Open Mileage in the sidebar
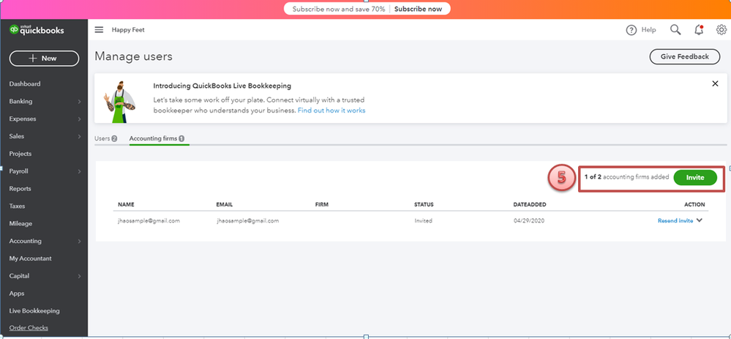 [x=20, y=224]
